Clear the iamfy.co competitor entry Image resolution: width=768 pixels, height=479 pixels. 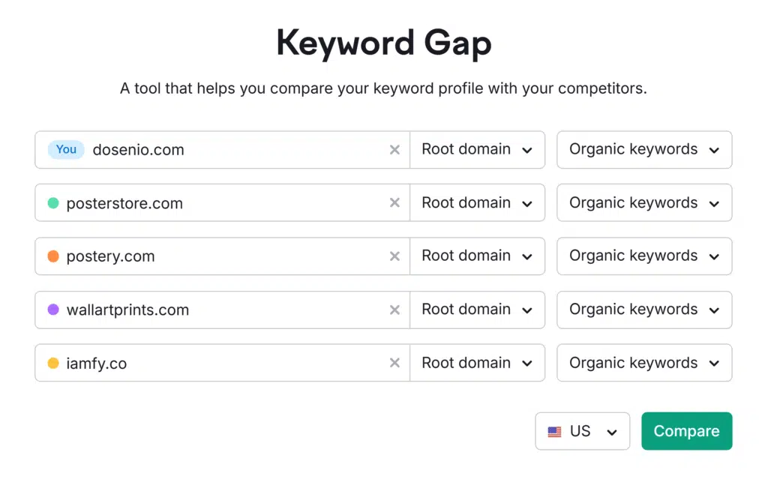(x=394, y=364)
